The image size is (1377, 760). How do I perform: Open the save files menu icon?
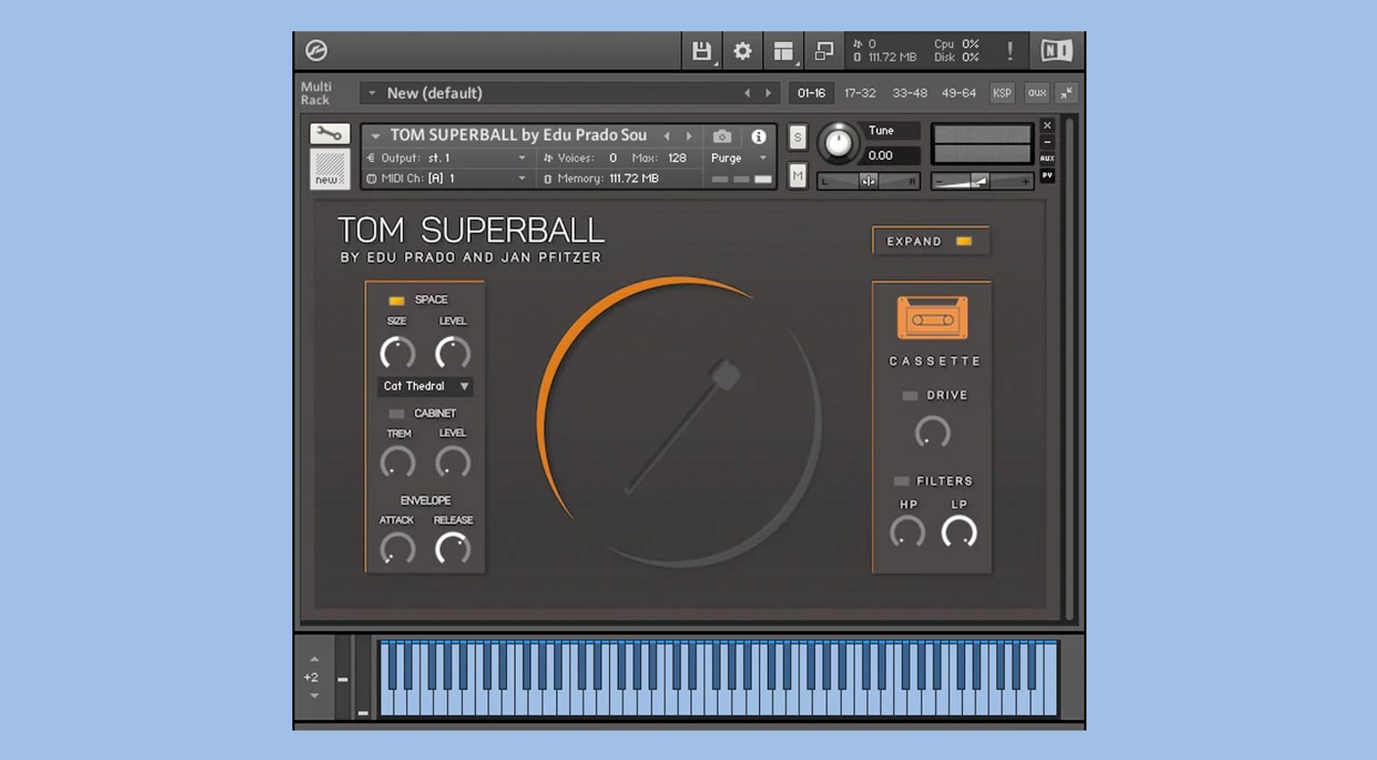(x=702, y=51)
